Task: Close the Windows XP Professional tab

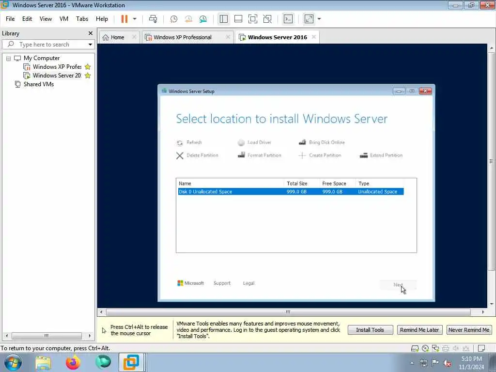Action: (x=228, y=37)
